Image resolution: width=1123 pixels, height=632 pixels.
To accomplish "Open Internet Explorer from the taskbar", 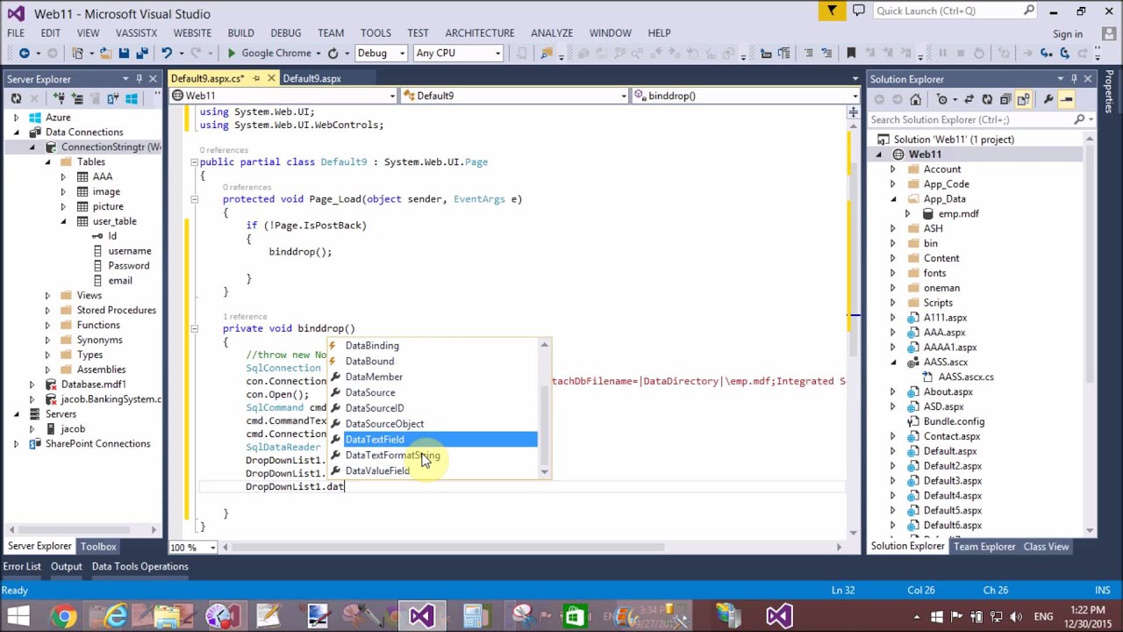I will click(114, 616).
